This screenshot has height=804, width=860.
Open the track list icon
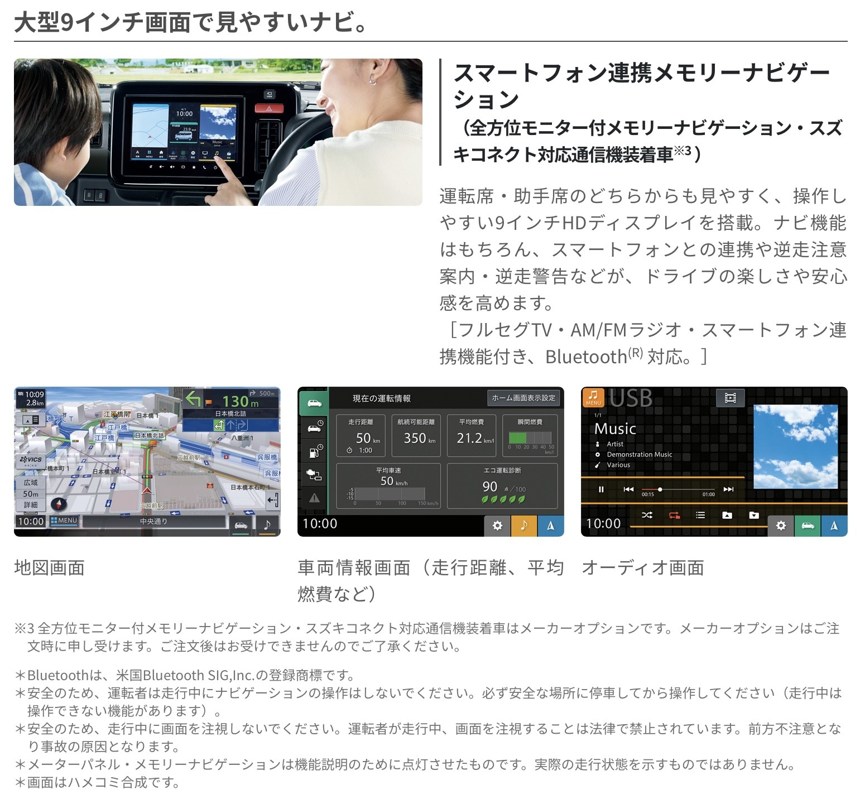pyautogui.click(x=700, y=515)
